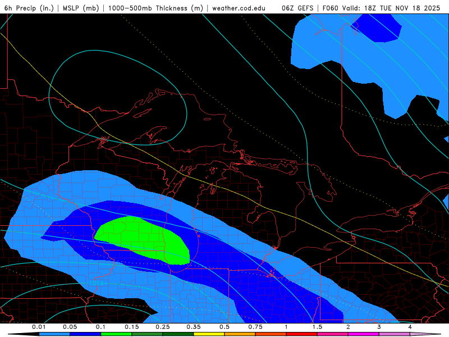Click the green precipitation area on the map

pos(143,239)
